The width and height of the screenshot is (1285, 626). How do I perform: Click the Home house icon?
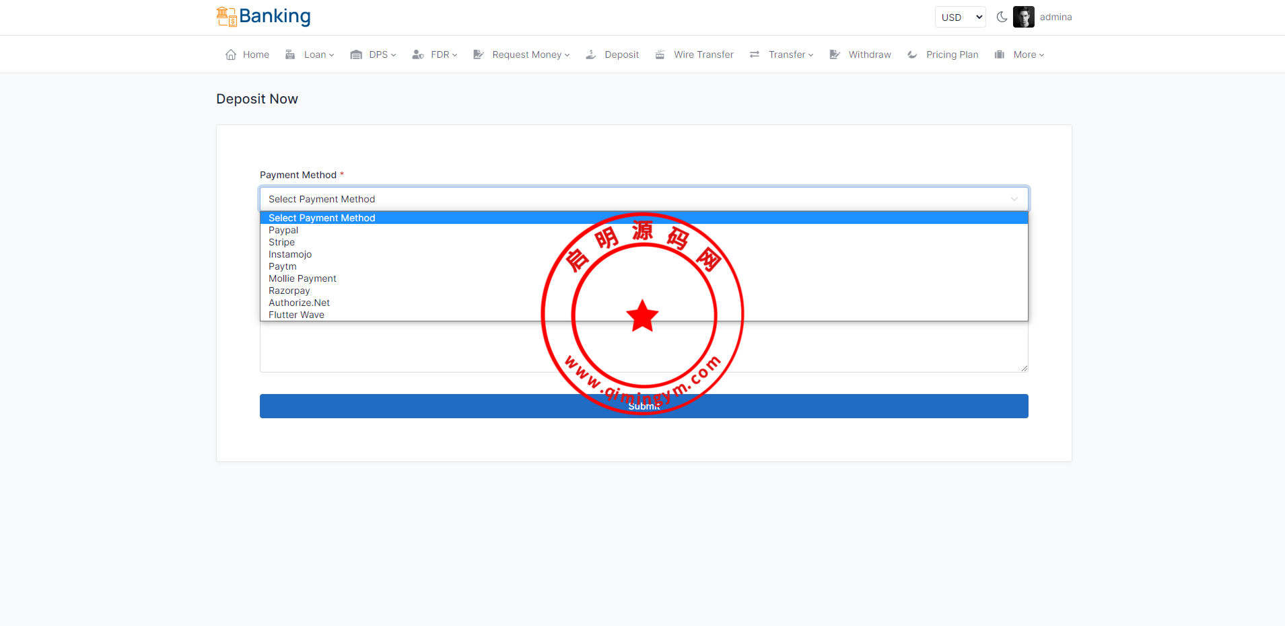tap(231, 54)
